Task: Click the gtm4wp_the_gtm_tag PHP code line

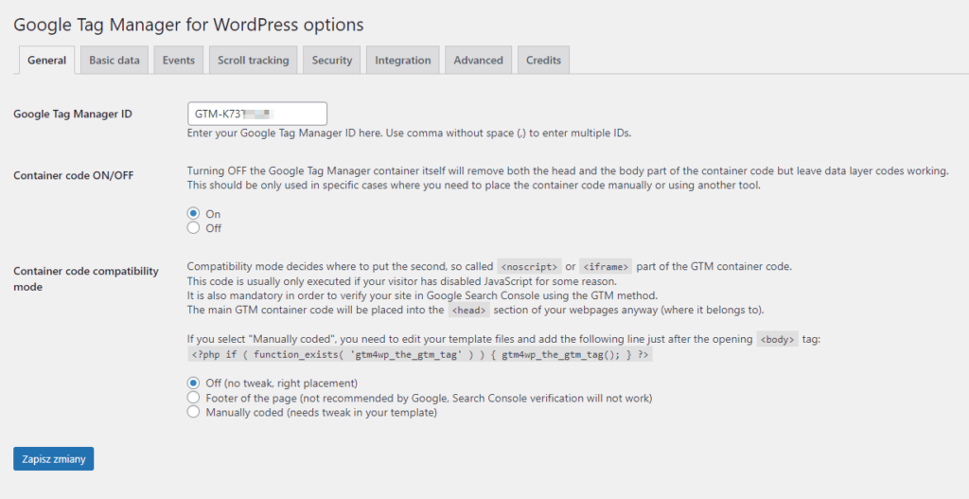Action: [419, 355]
